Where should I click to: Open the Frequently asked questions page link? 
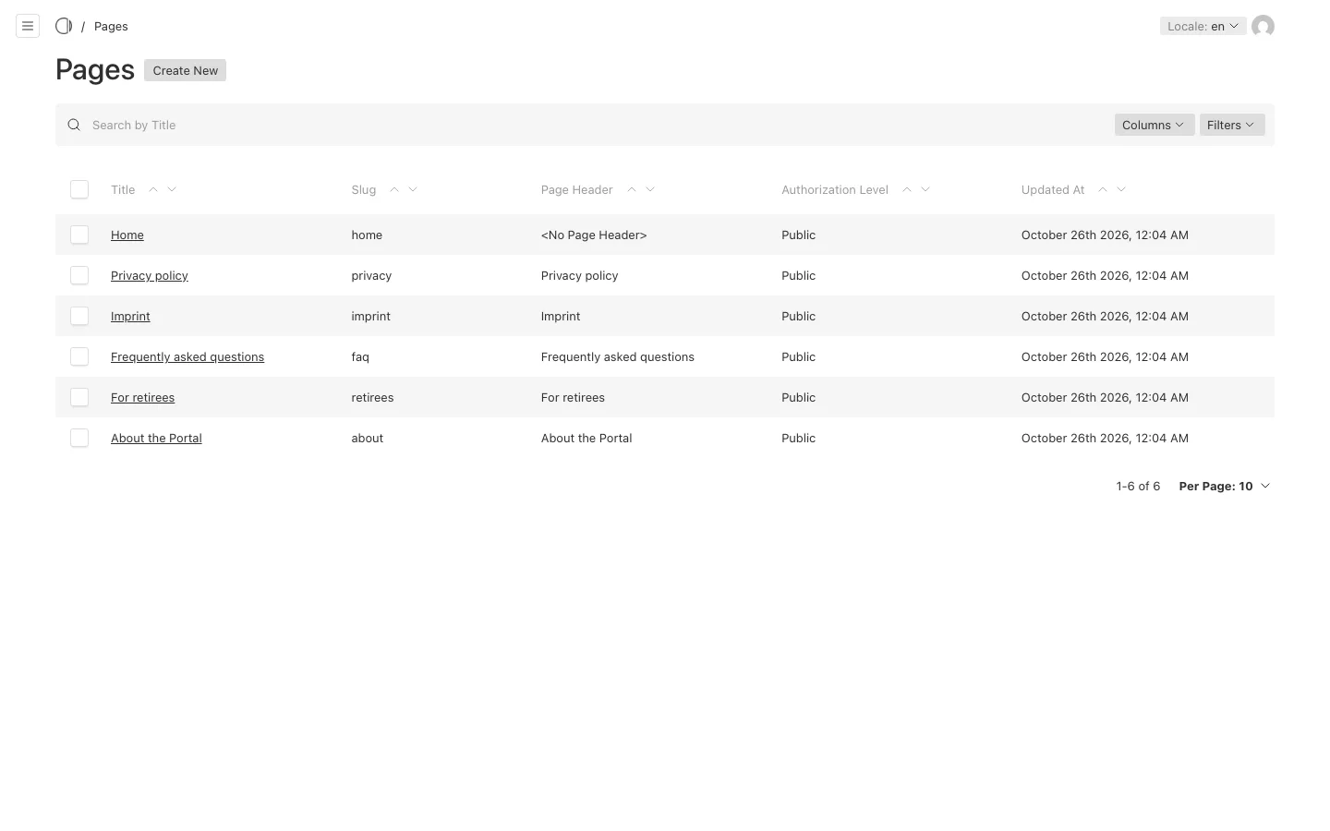(x=187, y=356)
